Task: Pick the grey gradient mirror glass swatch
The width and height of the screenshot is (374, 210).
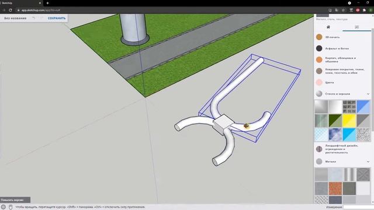Action: 321,107
